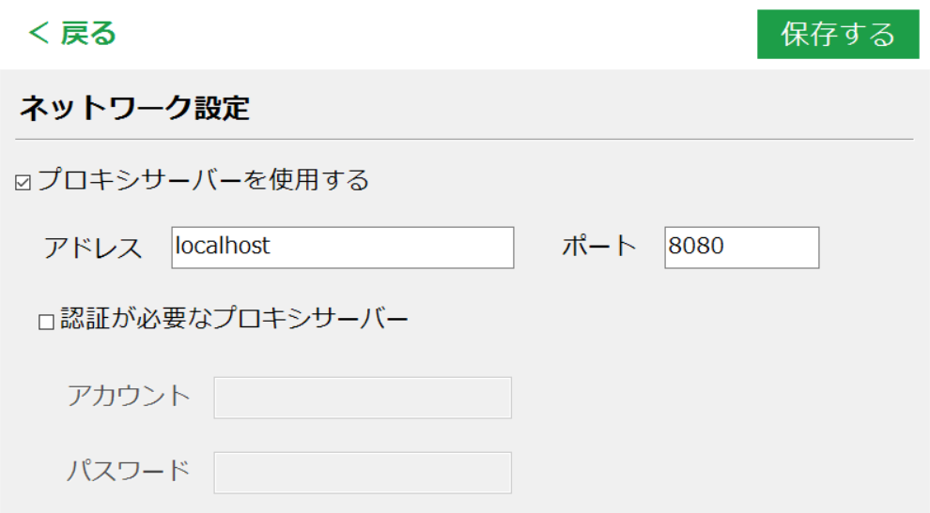Viewport: 930px width, 513px height.
Task: Go back using the 戻る text
Action: (87, 33)
